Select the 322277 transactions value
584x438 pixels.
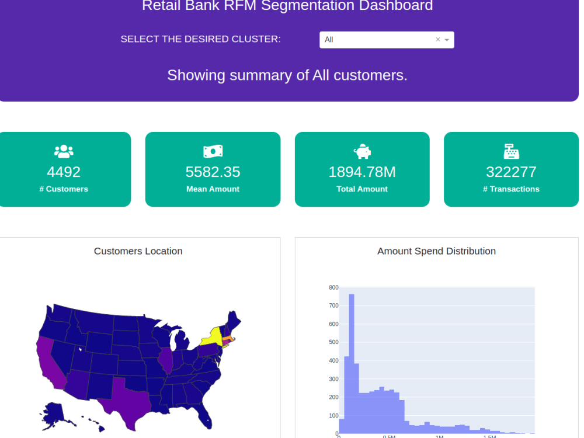pyautogui.click(x=511, y=172)
